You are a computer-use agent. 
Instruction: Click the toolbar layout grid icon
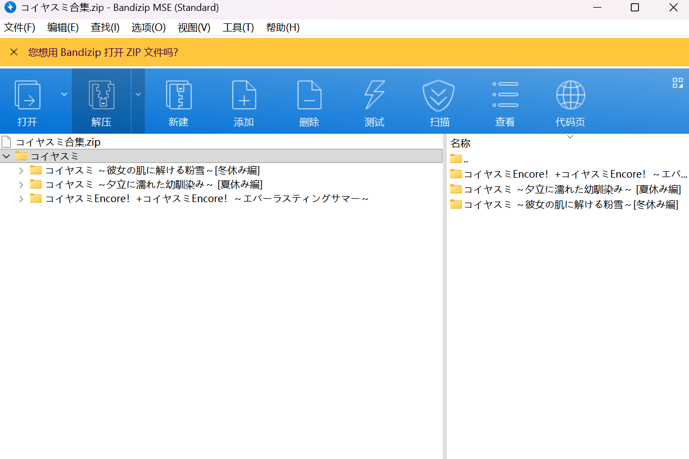(x=678, y=83)
